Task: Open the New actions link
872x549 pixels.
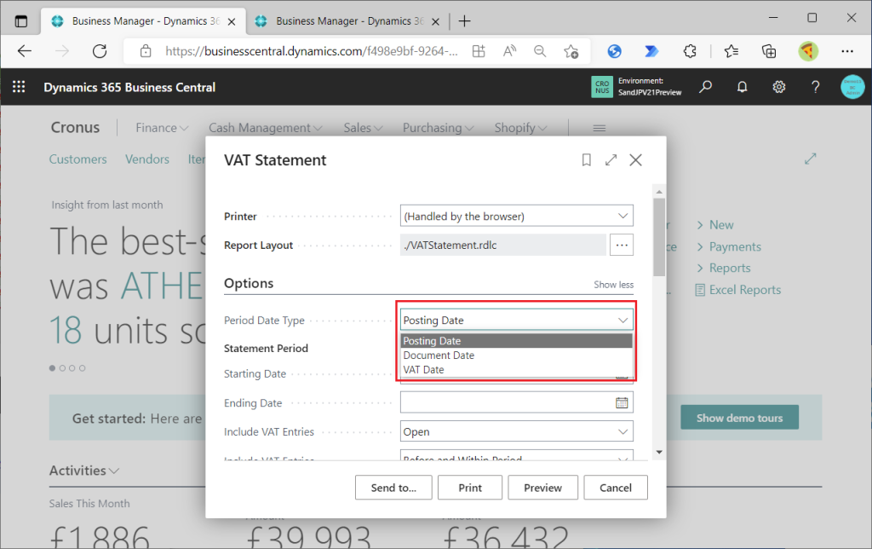Action: (721, 225)
